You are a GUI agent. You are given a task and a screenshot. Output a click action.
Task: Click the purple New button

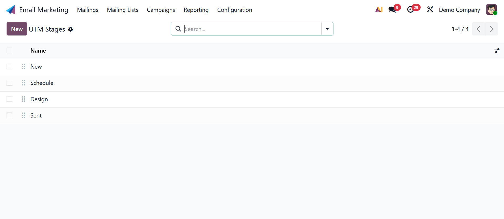coord(17,29)
